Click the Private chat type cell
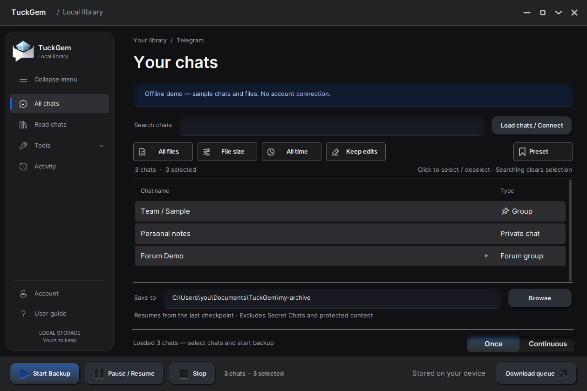This screenshot has height=391, width=587. coord(520,234)
